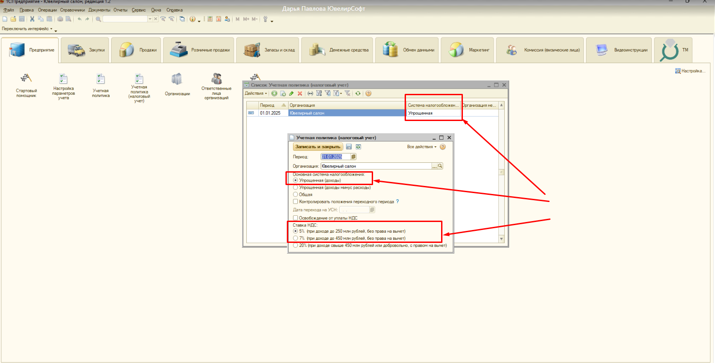Viewport: 715px width, 363px height.
Task: Open Настройка параметров учета shortcut
Action: pos(64,86)
